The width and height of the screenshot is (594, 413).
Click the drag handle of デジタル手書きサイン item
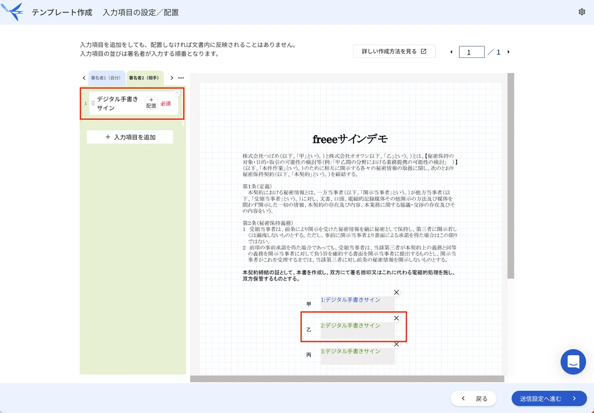point(93,103)
